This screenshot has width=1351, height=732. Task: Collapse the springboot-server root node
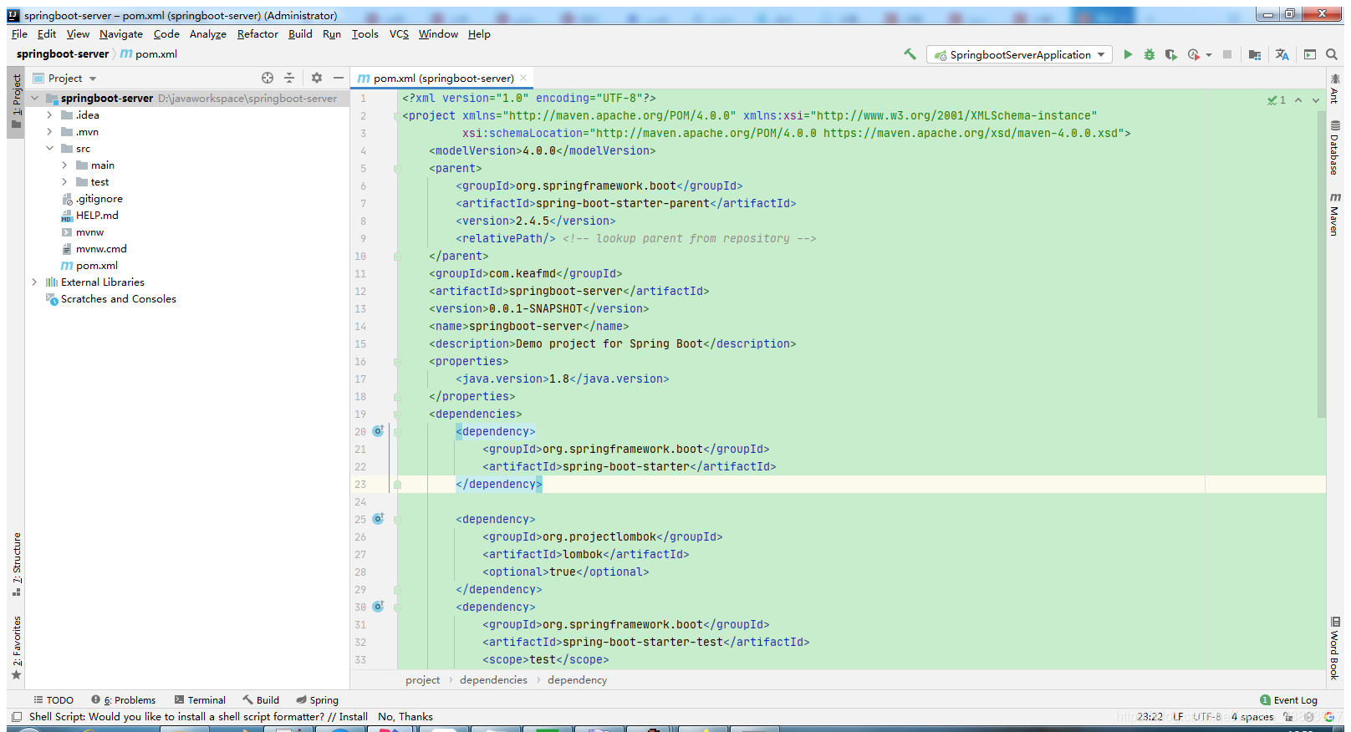35,99
